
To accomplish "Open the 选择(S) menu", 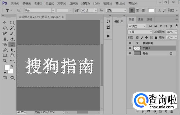I will click(x=73, y=3).
